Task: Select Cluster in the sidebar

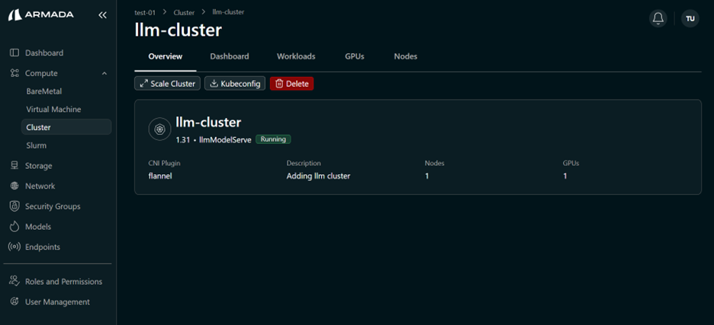Action: [x=66, y=127]
